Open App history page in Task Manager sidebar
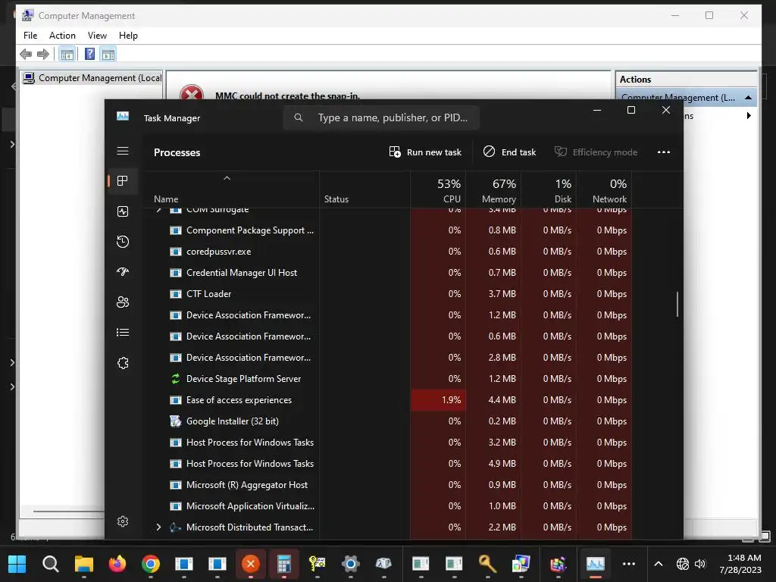Viewport: 776px width, 582px height. 123,242
